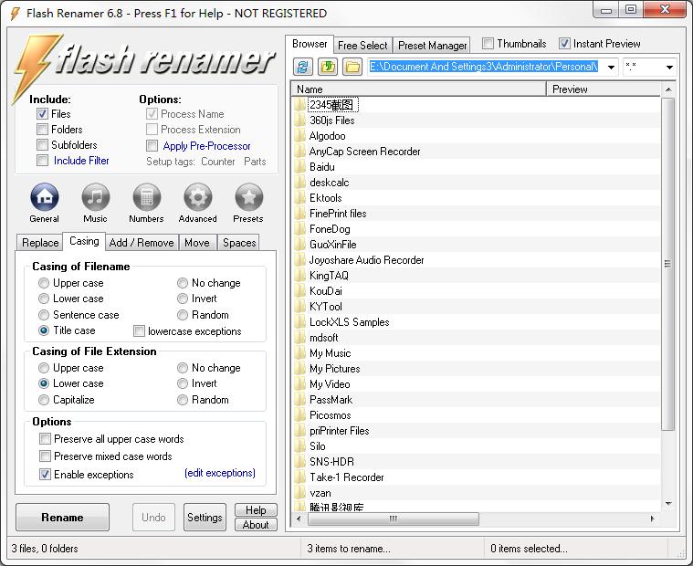Image resolution: width=693 pixels, height=566 pixels.
Task: Click the horizontal scrollbar thumb in file list
Action: pyautogui.click(x=393, y=519)
